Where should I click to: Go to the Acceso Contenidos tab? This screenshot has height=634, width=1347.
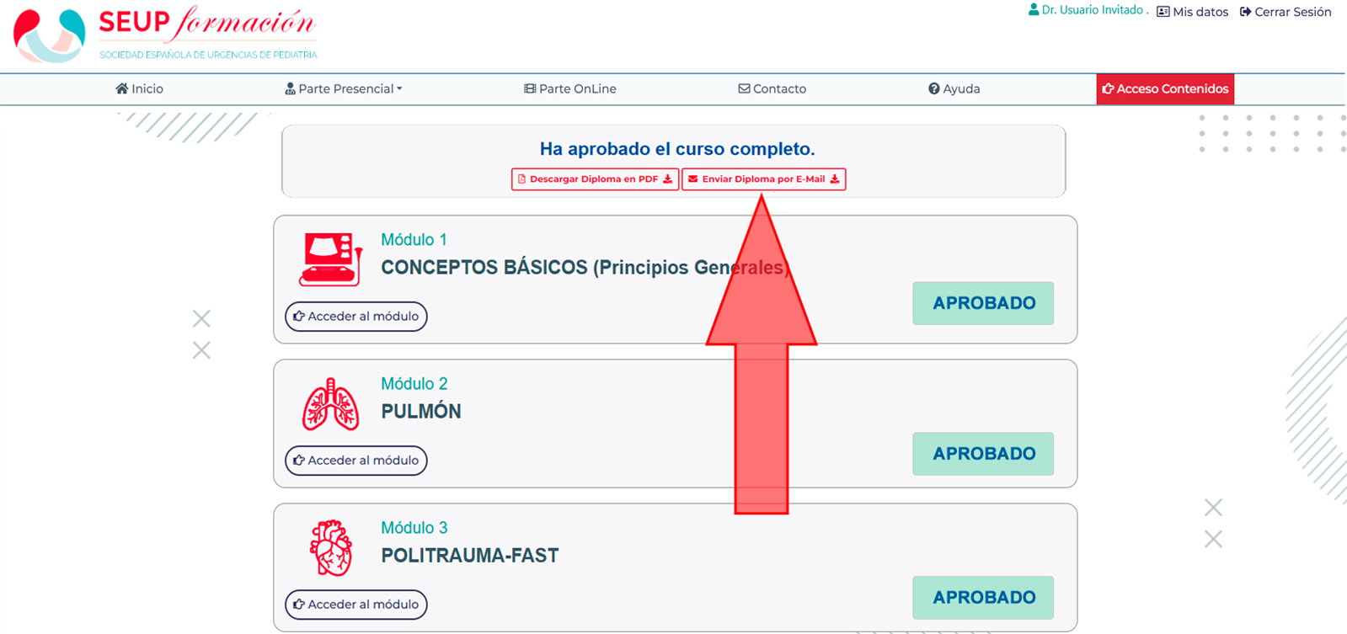1165,88
